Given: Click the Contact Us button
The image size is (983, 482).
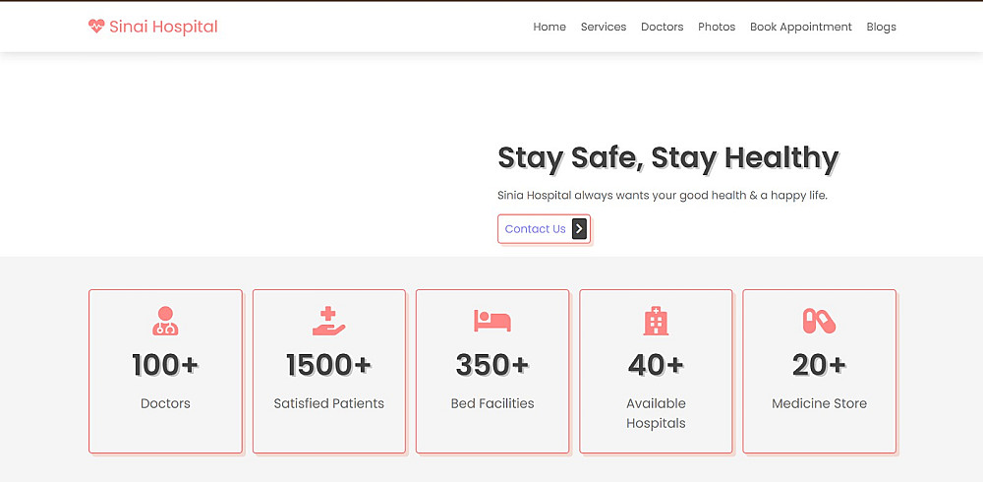Looking at the screenshot, I should [544, 229].
